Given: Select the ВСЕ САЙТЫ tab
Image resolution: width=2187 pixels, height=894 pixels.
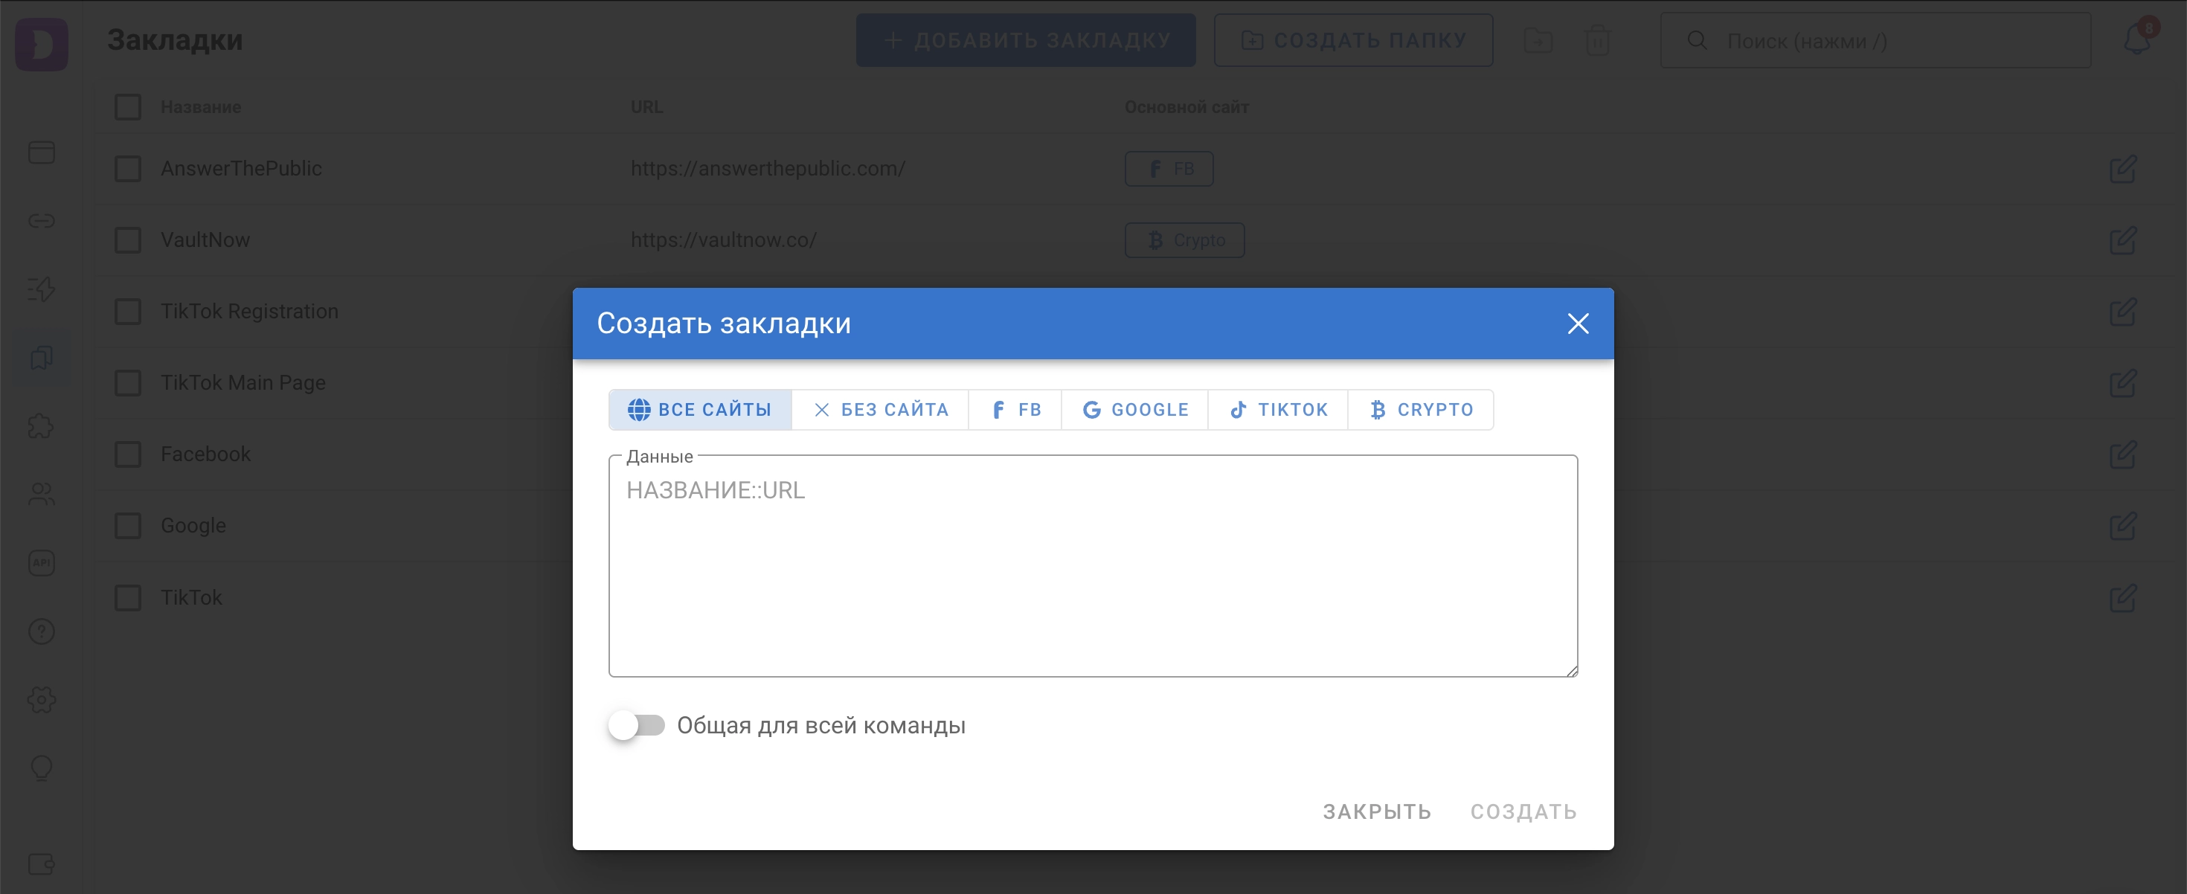Looking at the screenshot, I should coord(699,410).
